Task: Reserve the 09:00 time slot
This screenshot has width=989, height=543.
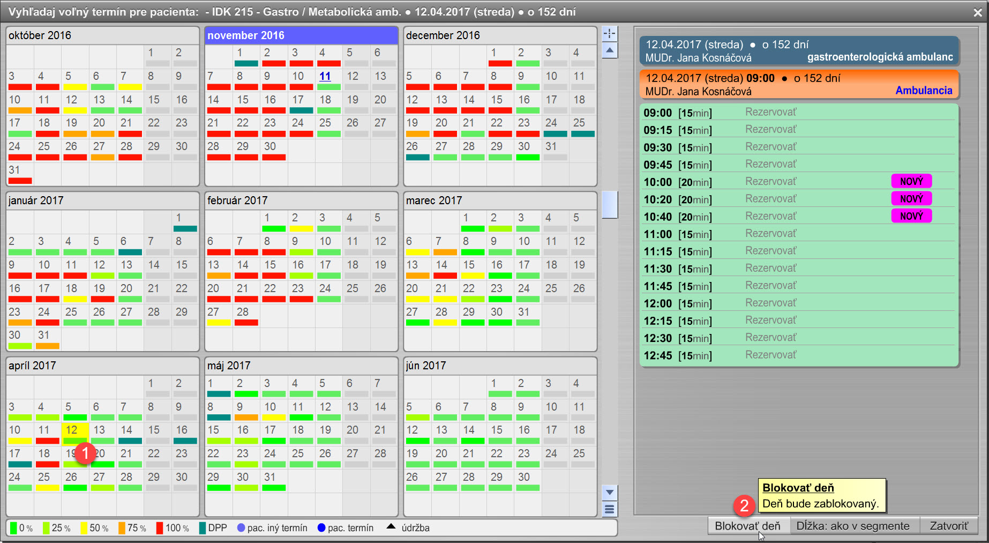Action: coord(770,112)
